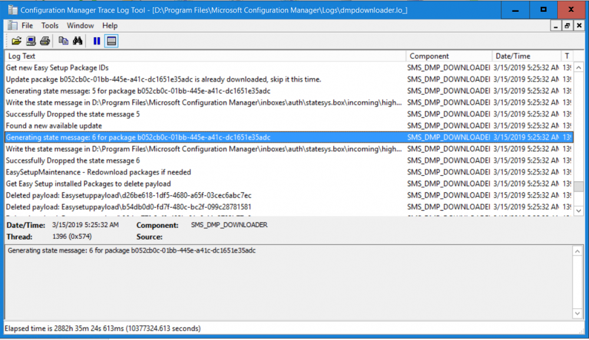Minimize the Trace Log Tool main window
589x340 pixels.
515,10
